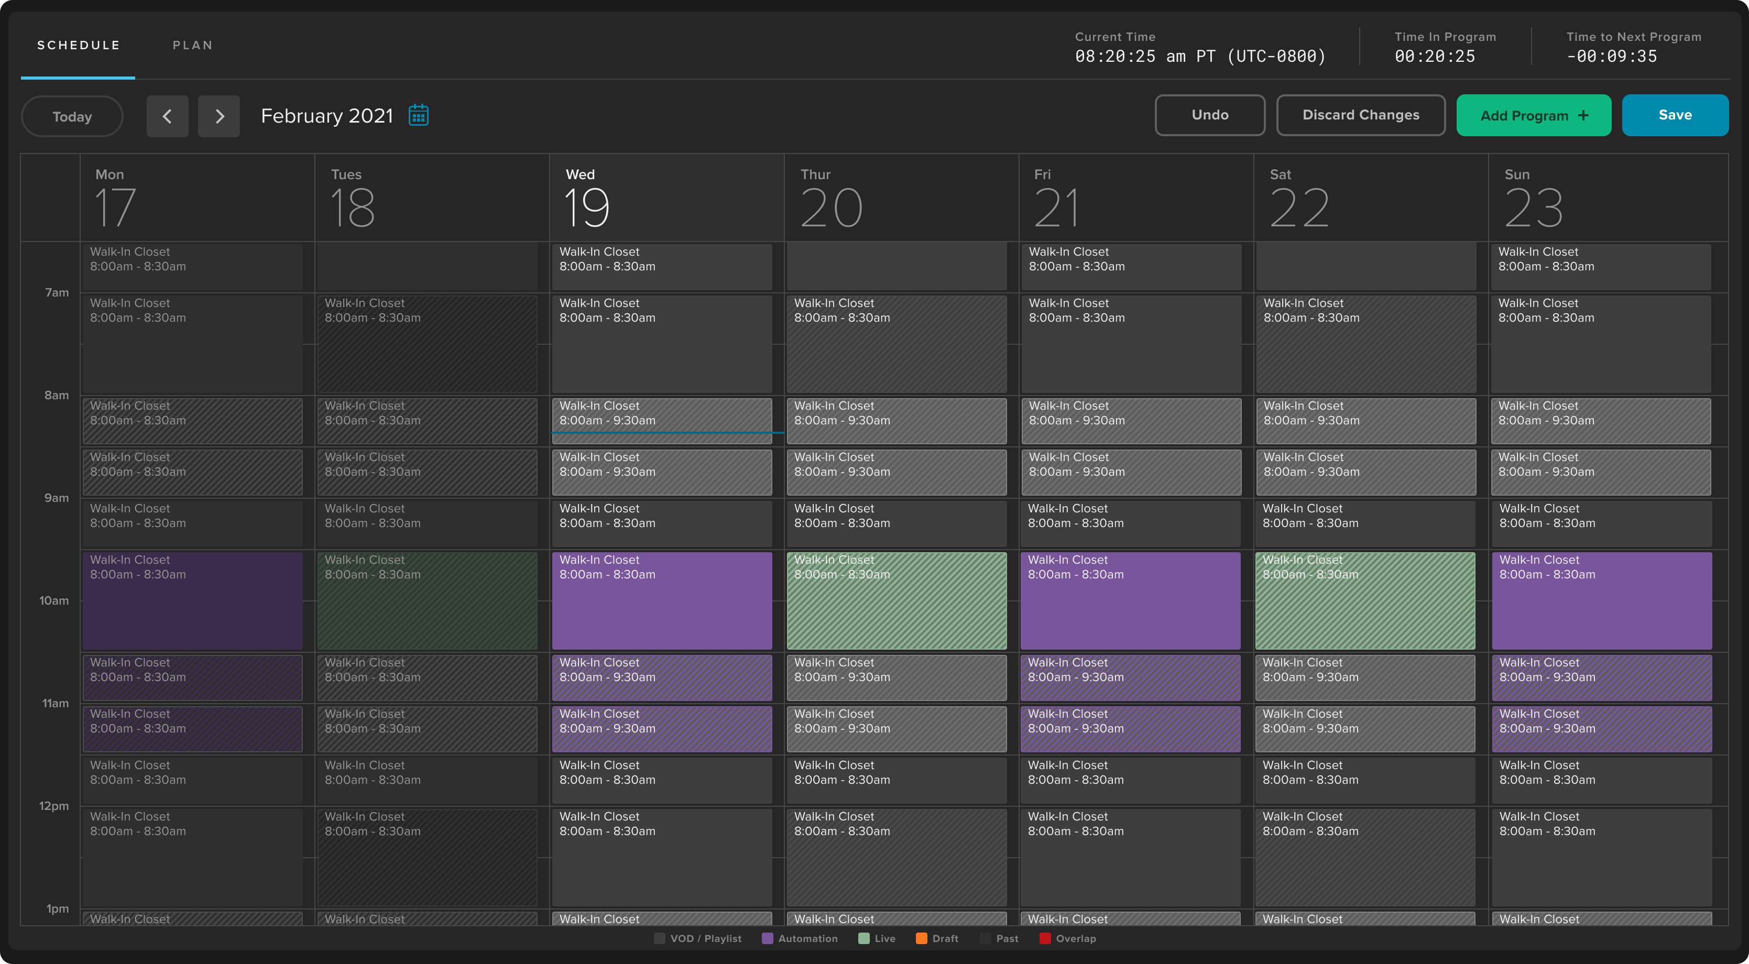Screen dimensions: 1749x964
Task: Open Saturday's striped 12pm program block
Action: click(1365, 858)
